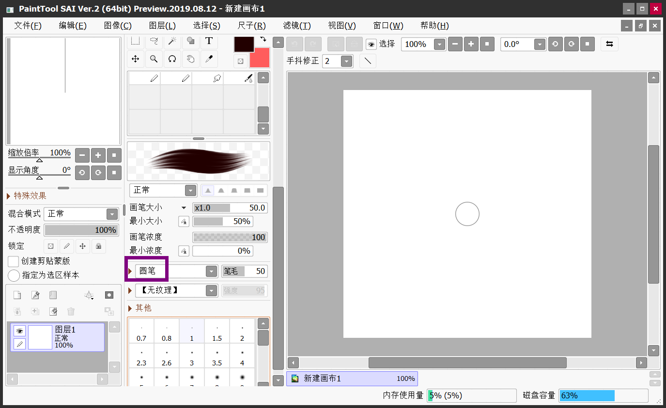
Task: Enable 创建剪贴蒙版 checkbox
Action: 14,261
